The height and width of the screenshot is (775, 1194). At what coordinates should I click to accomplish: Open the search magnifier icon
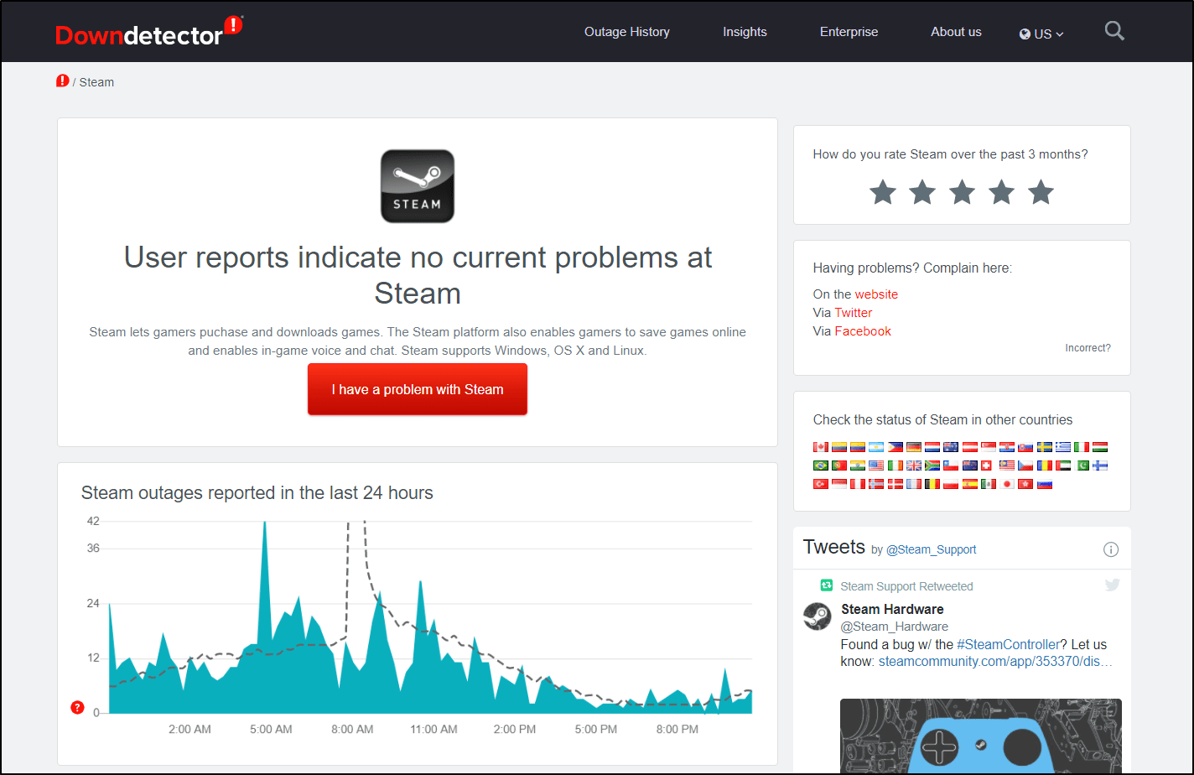(1114, 32)
